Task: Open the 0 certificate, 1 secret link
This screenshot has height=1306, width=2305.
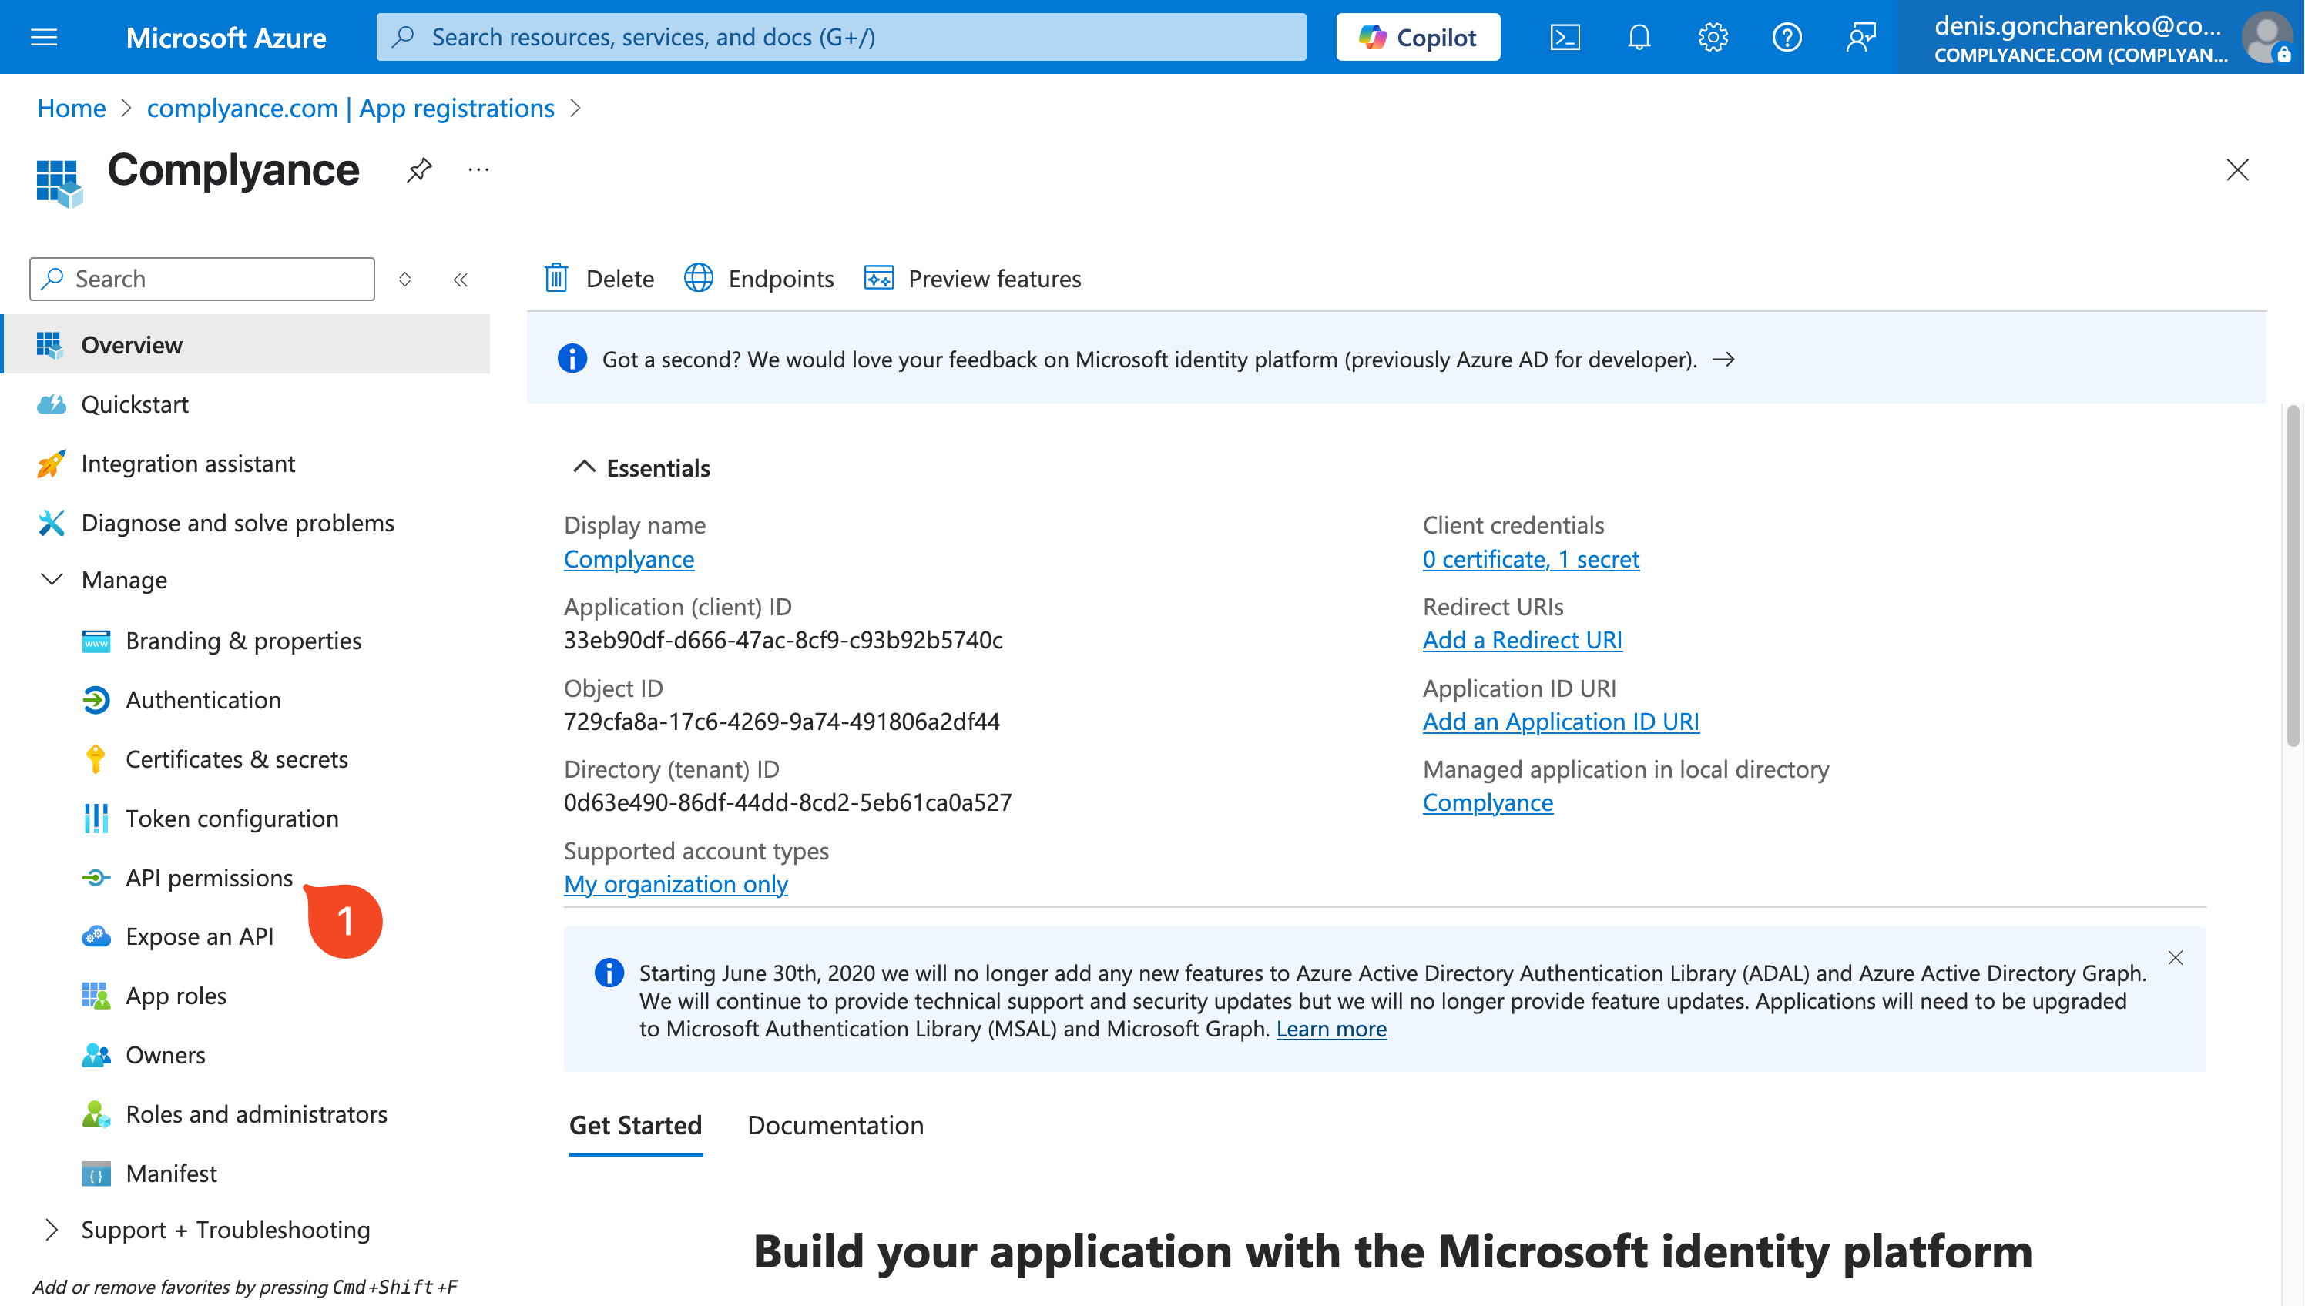Action: [1531, 559]
